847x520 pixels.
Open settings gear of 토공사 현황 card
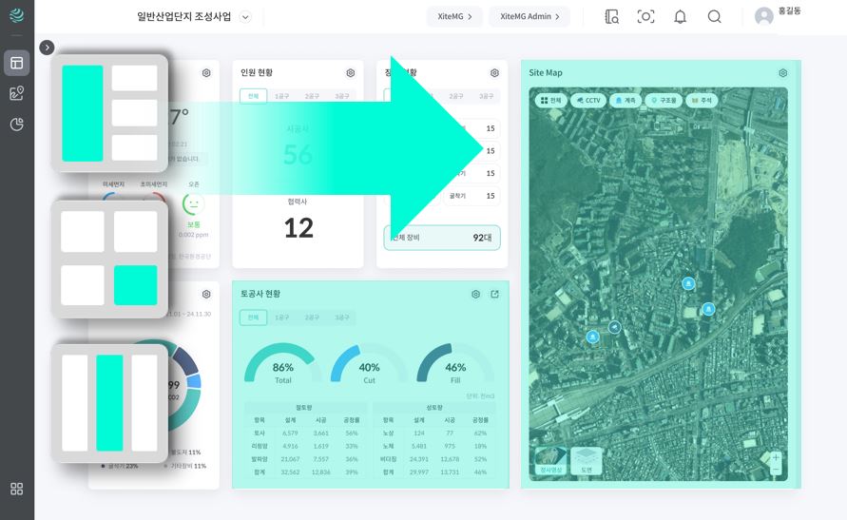(x=475, y=295)
